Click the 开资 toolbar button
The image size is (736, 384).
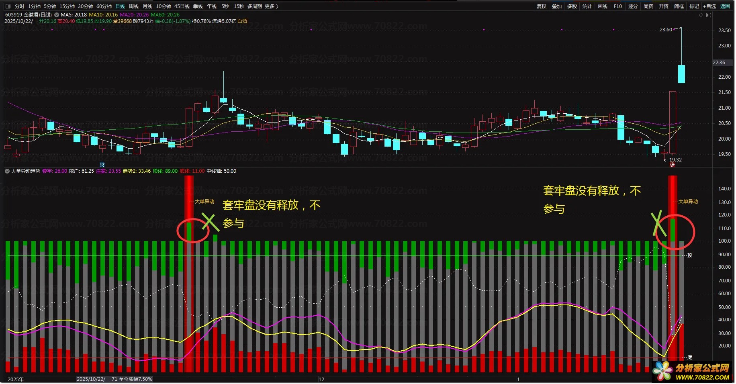[x=664, y=6]
